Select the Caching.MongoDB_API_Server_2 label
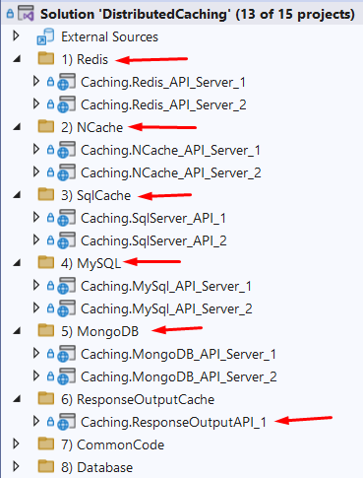Viewport: 363px width, 478px height. click(179, 376)
